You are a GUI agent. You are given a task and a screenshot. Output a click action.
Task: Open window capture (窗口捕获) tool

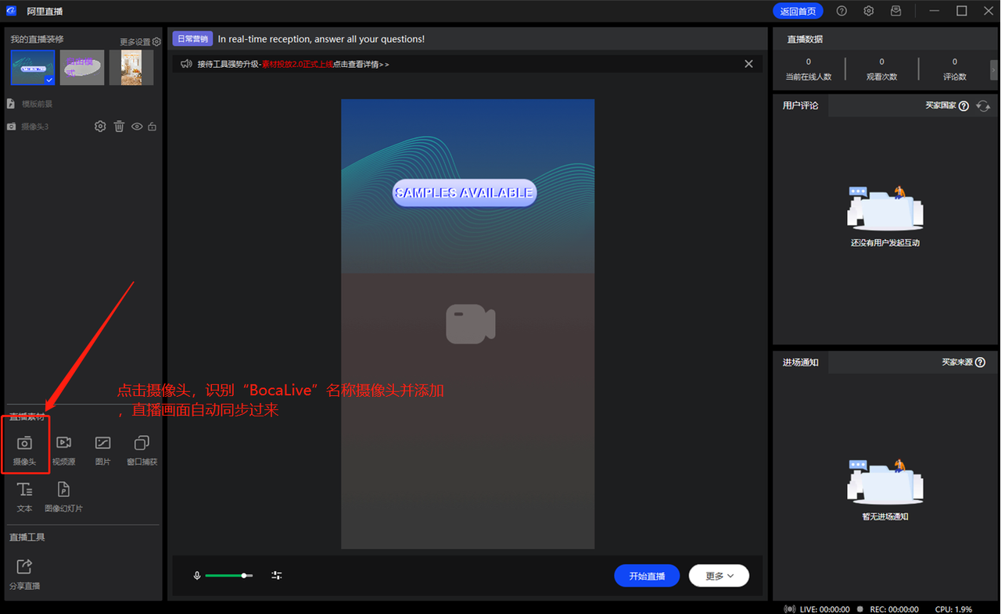[142, 451]
